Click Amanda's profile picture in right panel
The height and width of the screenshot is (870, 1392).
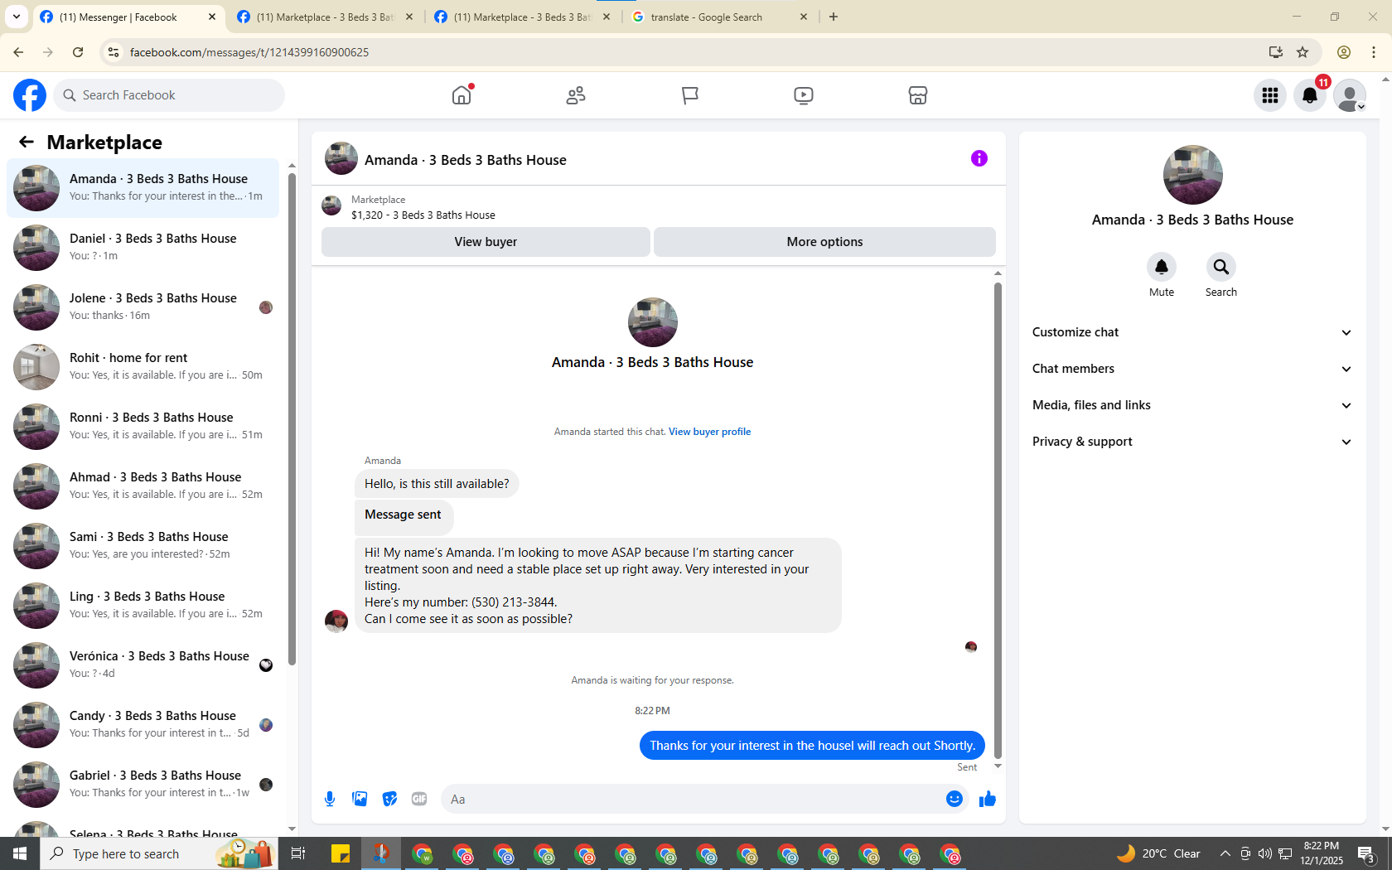(1192, 175)
